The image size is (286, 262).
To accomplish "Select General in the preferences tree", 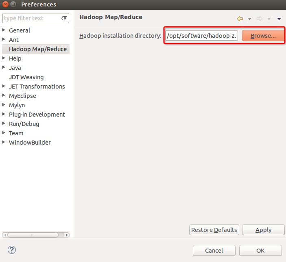I will 20,30.
